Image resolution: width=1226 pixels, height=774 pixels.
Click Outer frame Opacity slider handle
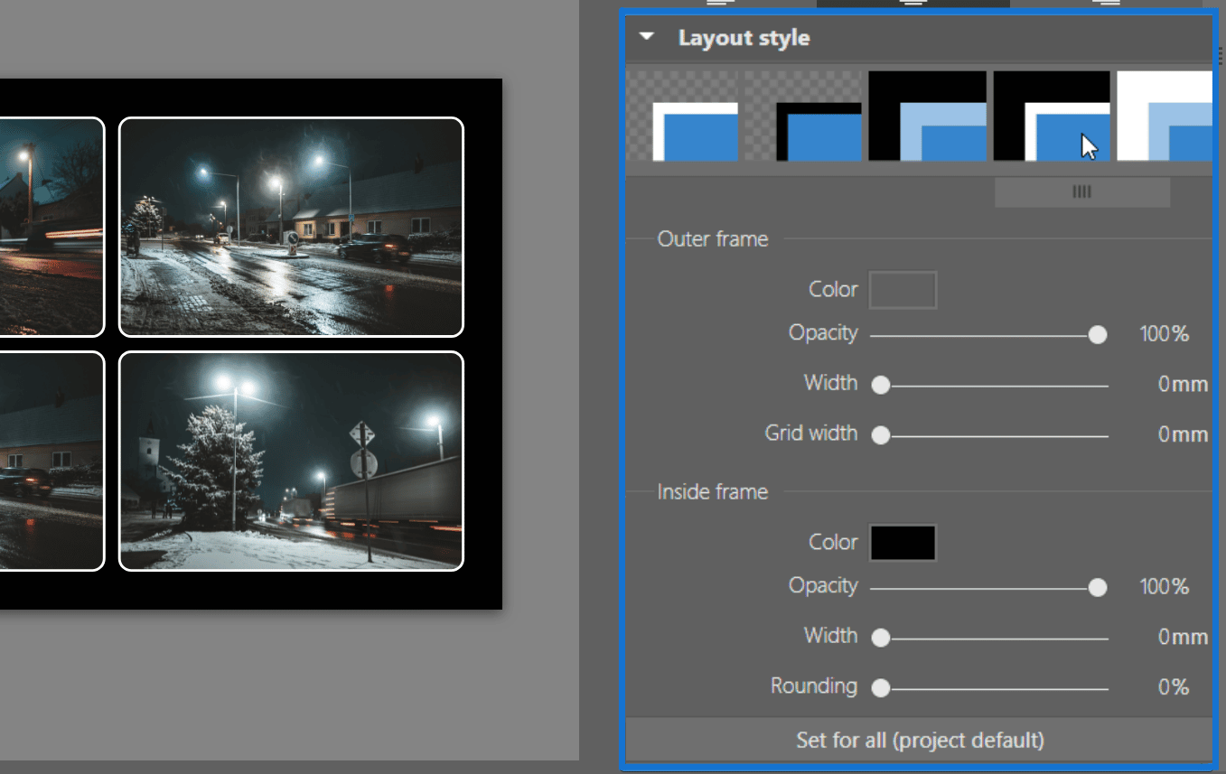tap(1098, 335)
